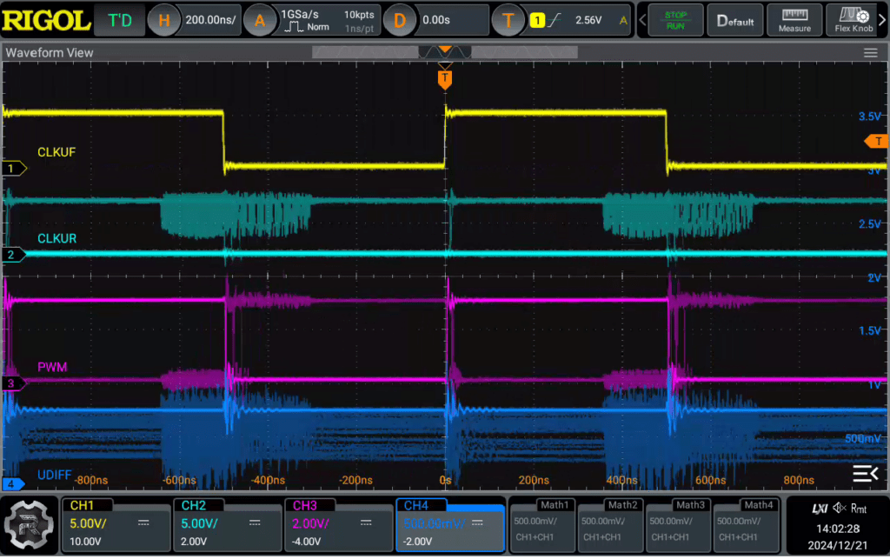The width and height of the screenshot is (890, 559).
Task: Click the gear logo navigation icon
Action: point(30,525)
